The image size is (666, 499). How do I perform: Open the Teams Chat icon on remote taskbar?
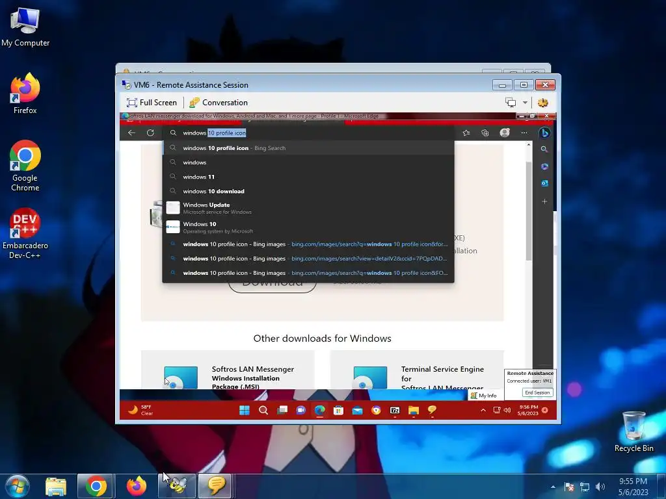[x=300, y=411]
